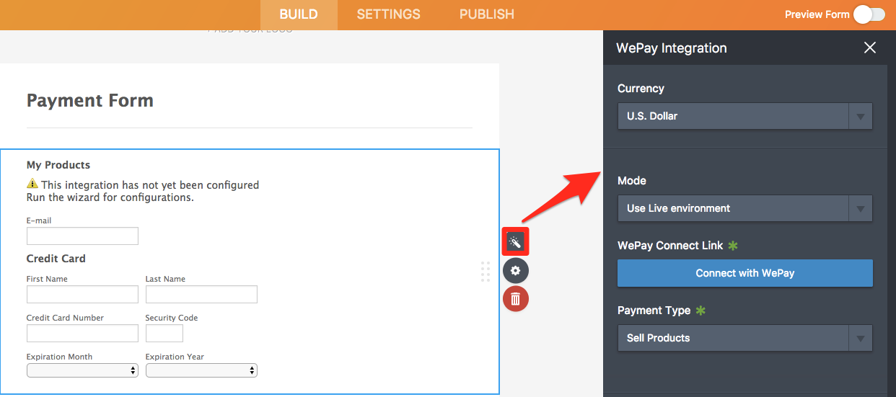Screen dimensions: 896x397
Task: Click the WePay Integration panel title
Action: [672, 48]
